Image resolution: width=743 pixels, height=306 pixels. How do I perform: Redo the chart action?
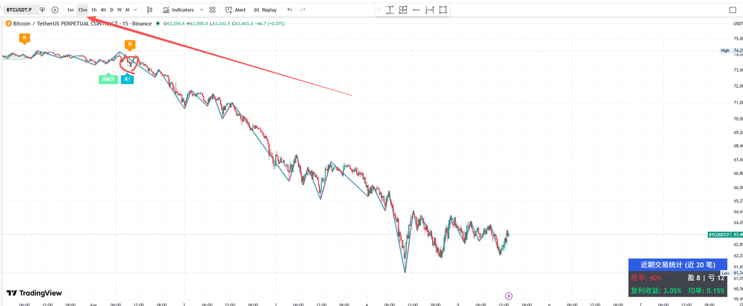pyautogui.click(x=303, y=10)
